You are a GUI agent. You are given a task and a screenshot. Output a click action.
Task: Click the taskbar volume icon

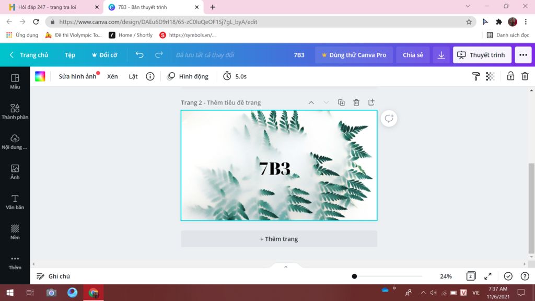coord(433,293)
